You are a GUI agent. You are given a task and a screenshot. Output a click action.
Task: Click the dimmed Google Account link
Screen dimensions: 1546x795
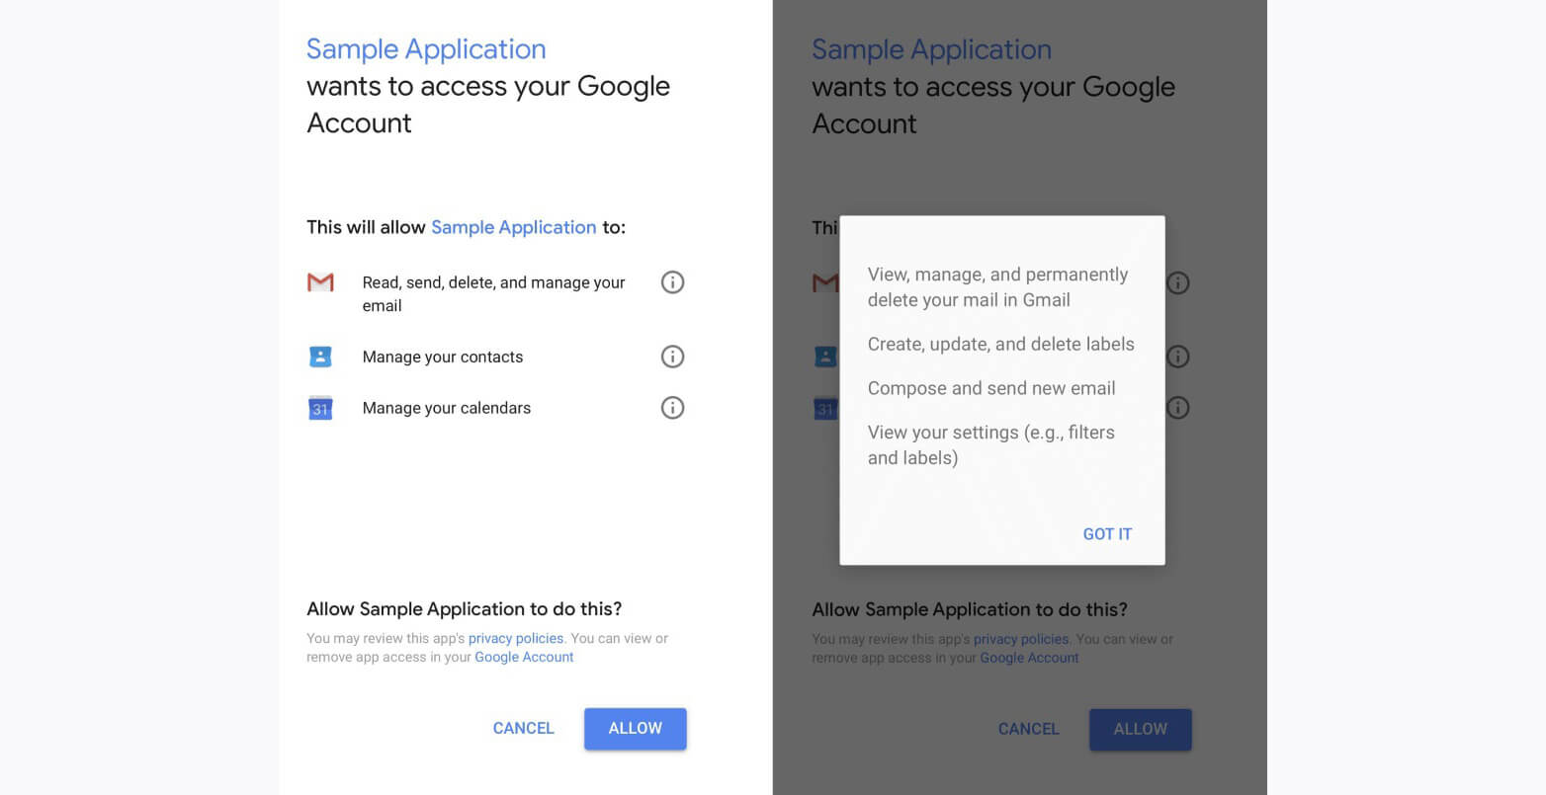coord(1029,659)
